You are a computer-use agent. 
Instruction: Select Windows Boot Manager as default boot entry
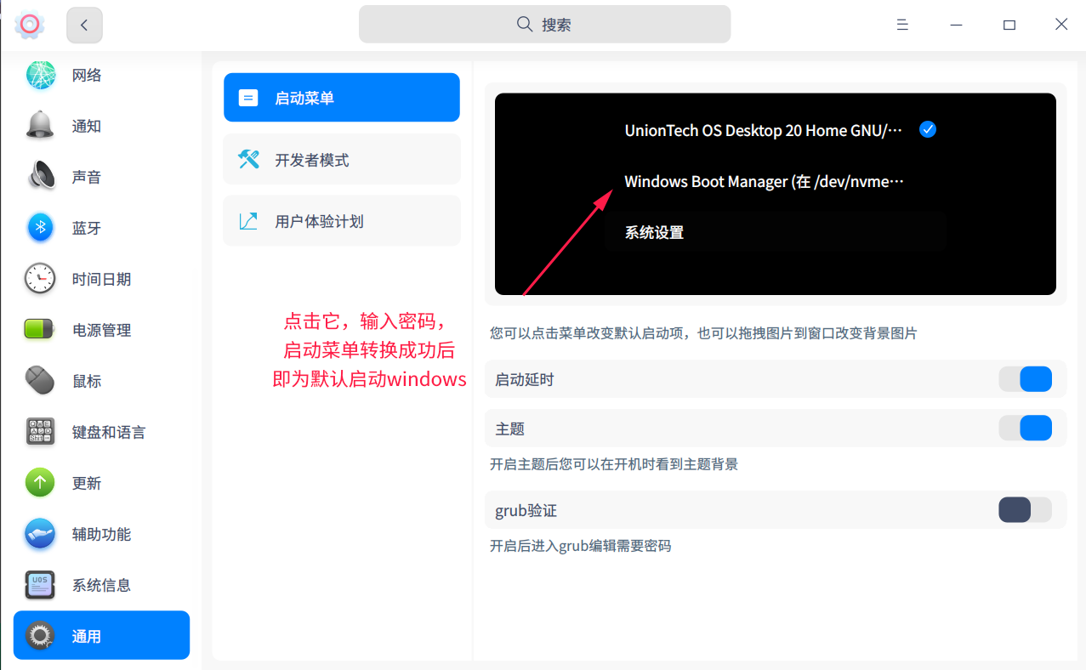tap(763, 181)
